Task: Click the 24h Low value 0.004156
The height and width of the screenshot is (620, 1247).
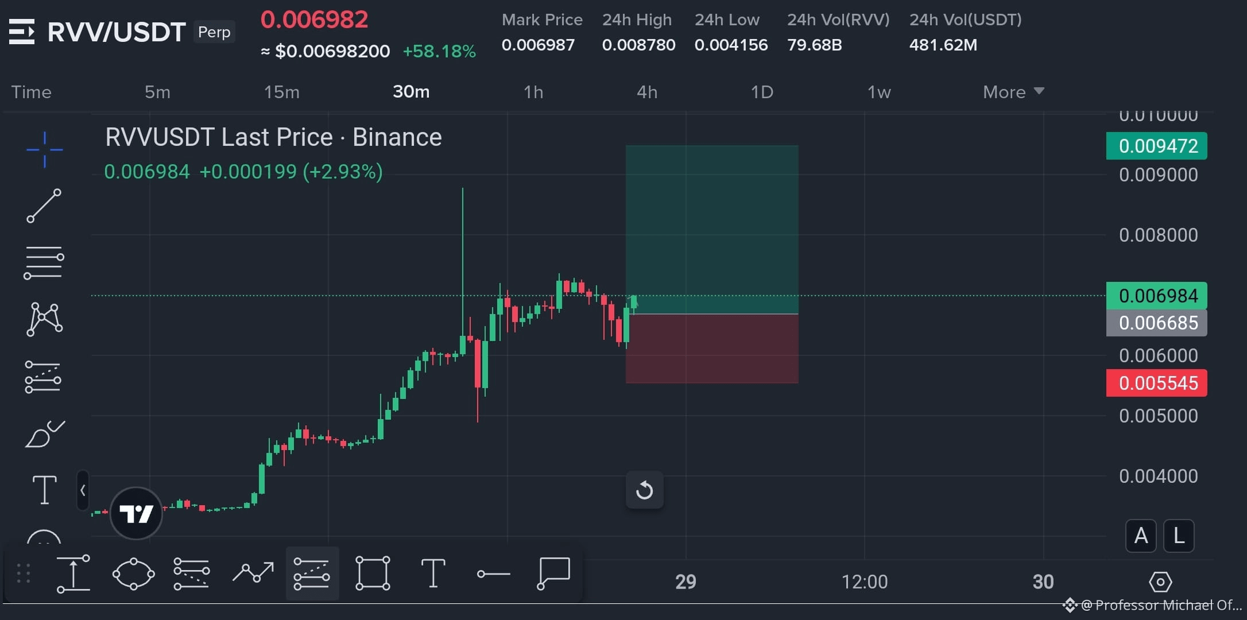Action: [731, 45]
